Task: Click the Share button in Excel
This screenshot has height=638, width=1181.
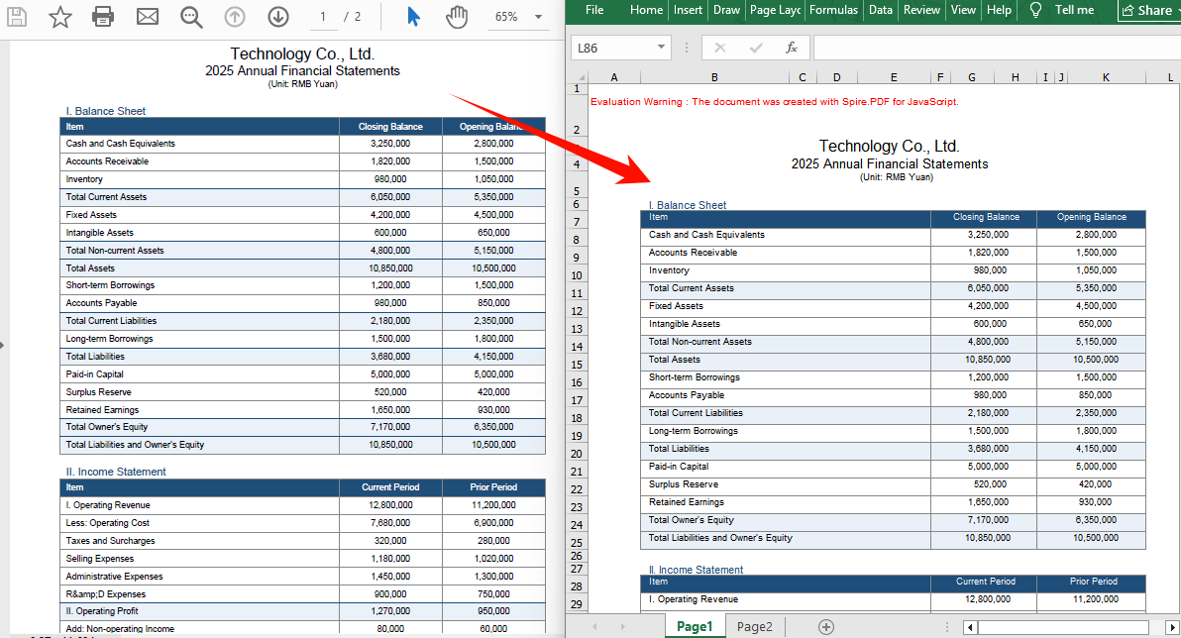Action: [1147, 11]
